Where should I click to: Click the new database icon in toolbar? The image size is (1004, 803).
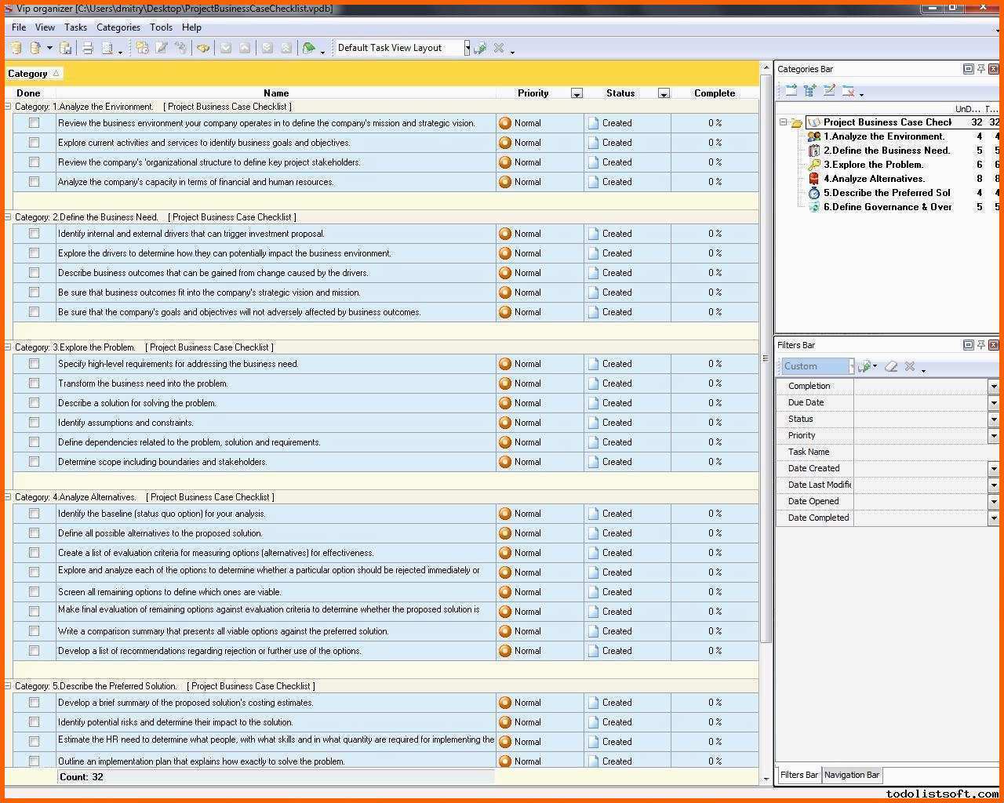tap(16, 49)
